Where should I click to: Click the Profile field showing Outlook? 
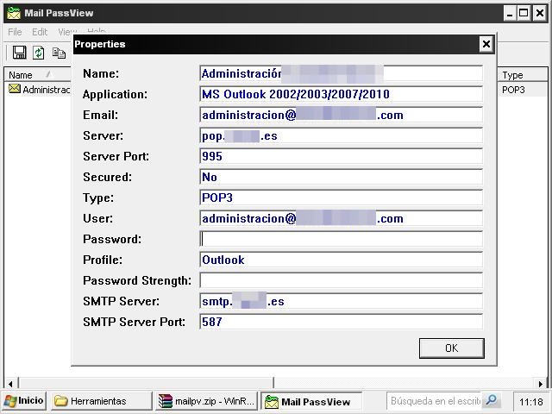pos(341,260)
